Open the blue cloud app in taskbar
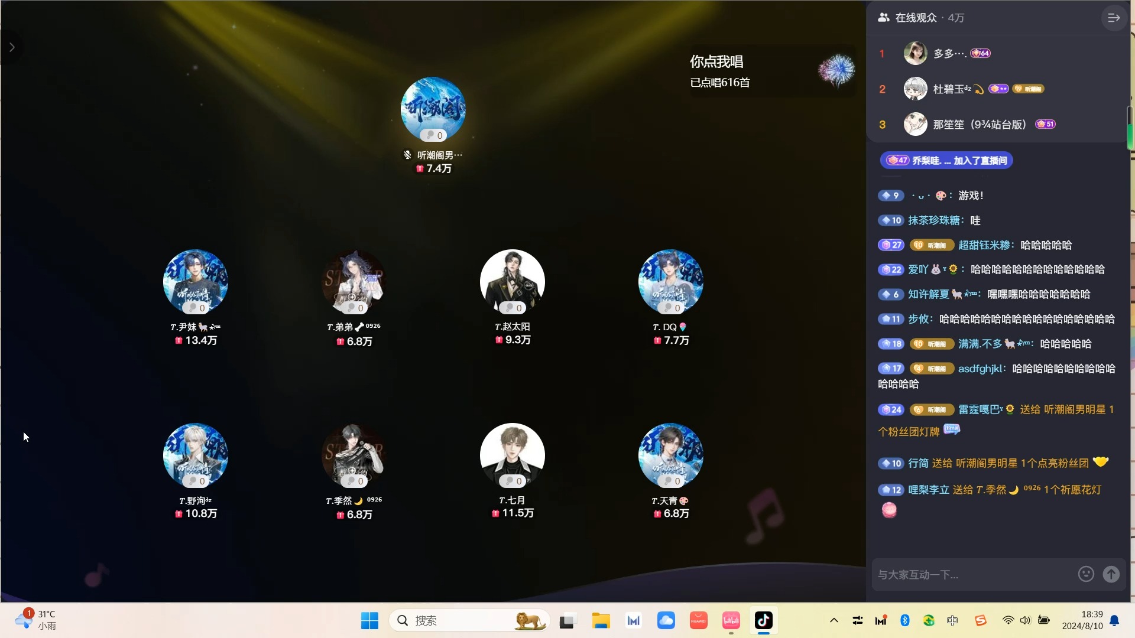Viewport: 1135px width, 638px height. coord(666,621)
